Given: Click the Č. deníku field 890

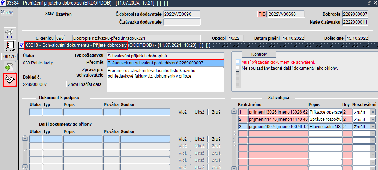Looking at the screenshot, I should click(60, 38).
